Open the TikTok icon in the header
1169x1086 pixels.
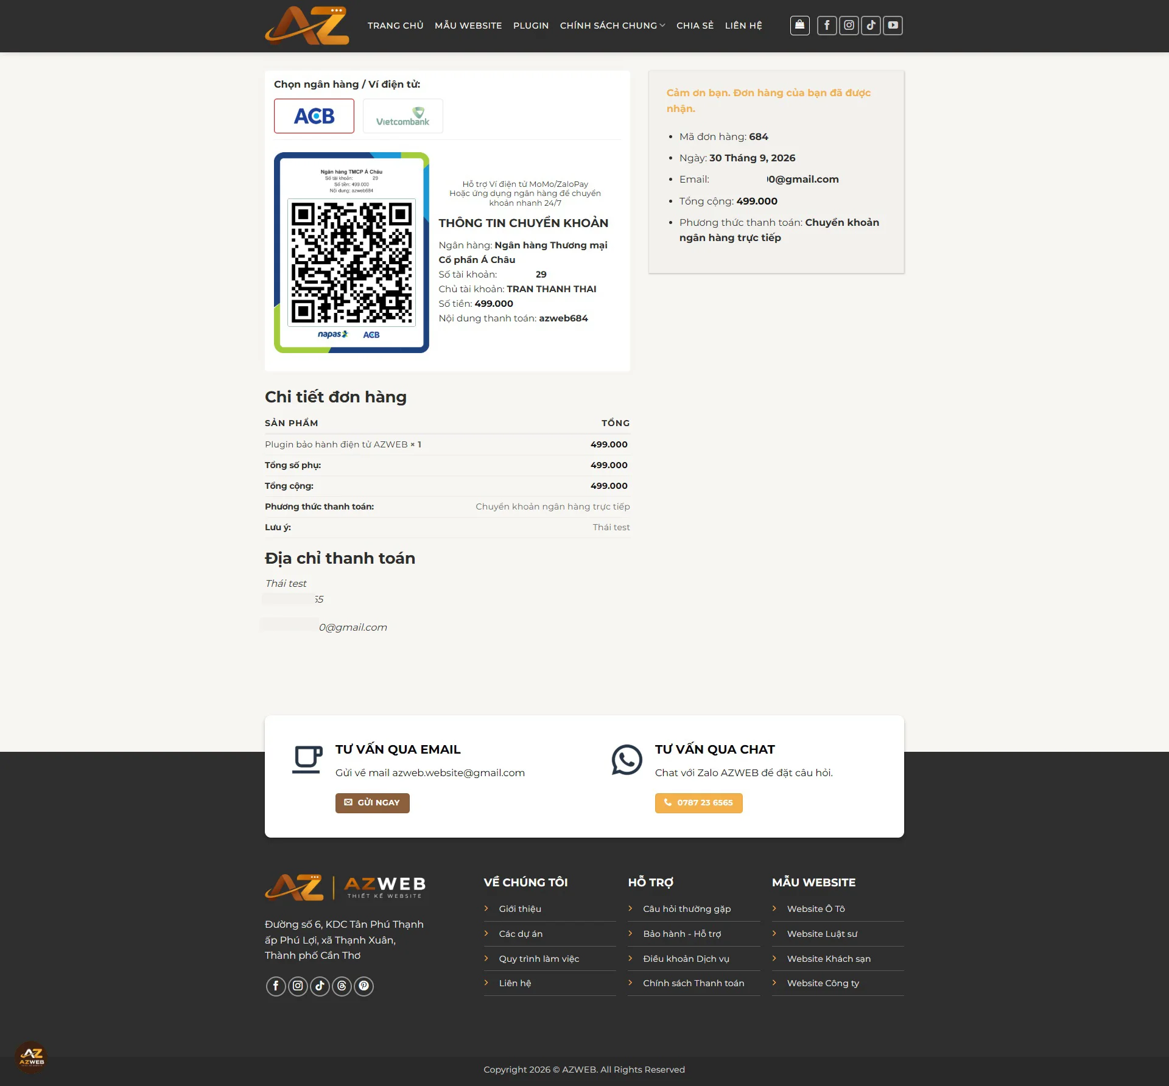871,26
